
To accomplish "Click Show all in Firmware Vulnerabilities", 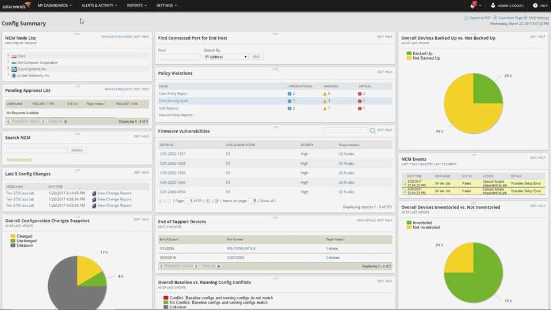I will pyautogui.click(x=267, y=201).
